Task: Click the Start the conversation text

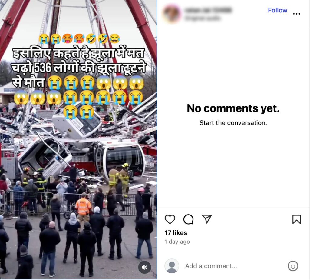Action: (x=233, y=123)
